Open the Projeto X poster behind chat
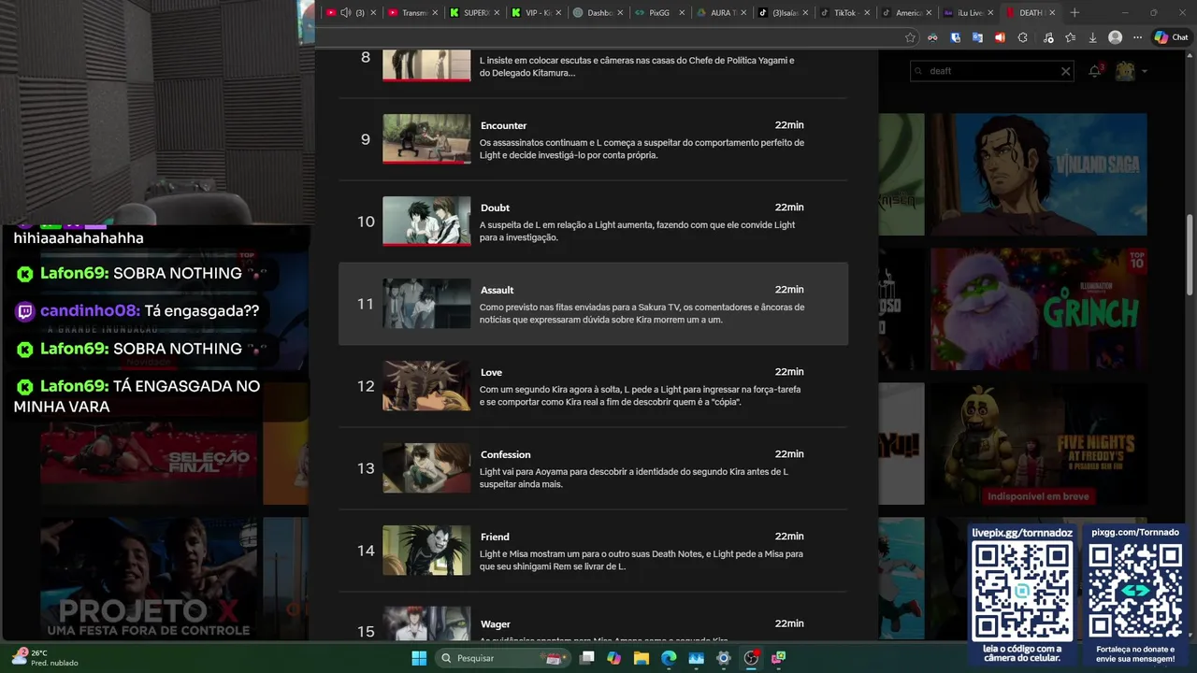The width and height of the screenshot is (1197, 673). [150, 578]
